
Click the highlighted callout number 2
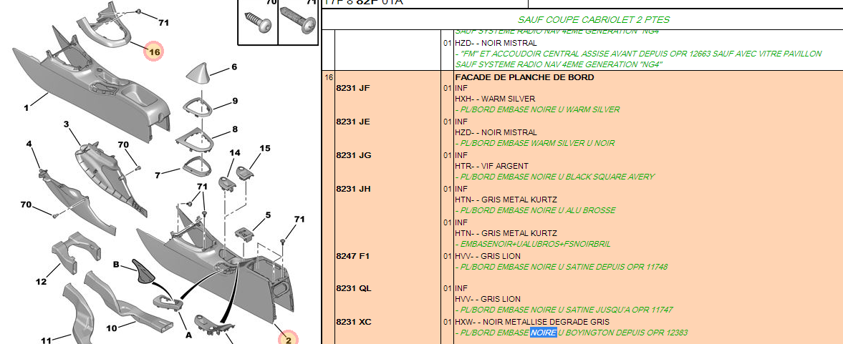click(x=289, y=339)
